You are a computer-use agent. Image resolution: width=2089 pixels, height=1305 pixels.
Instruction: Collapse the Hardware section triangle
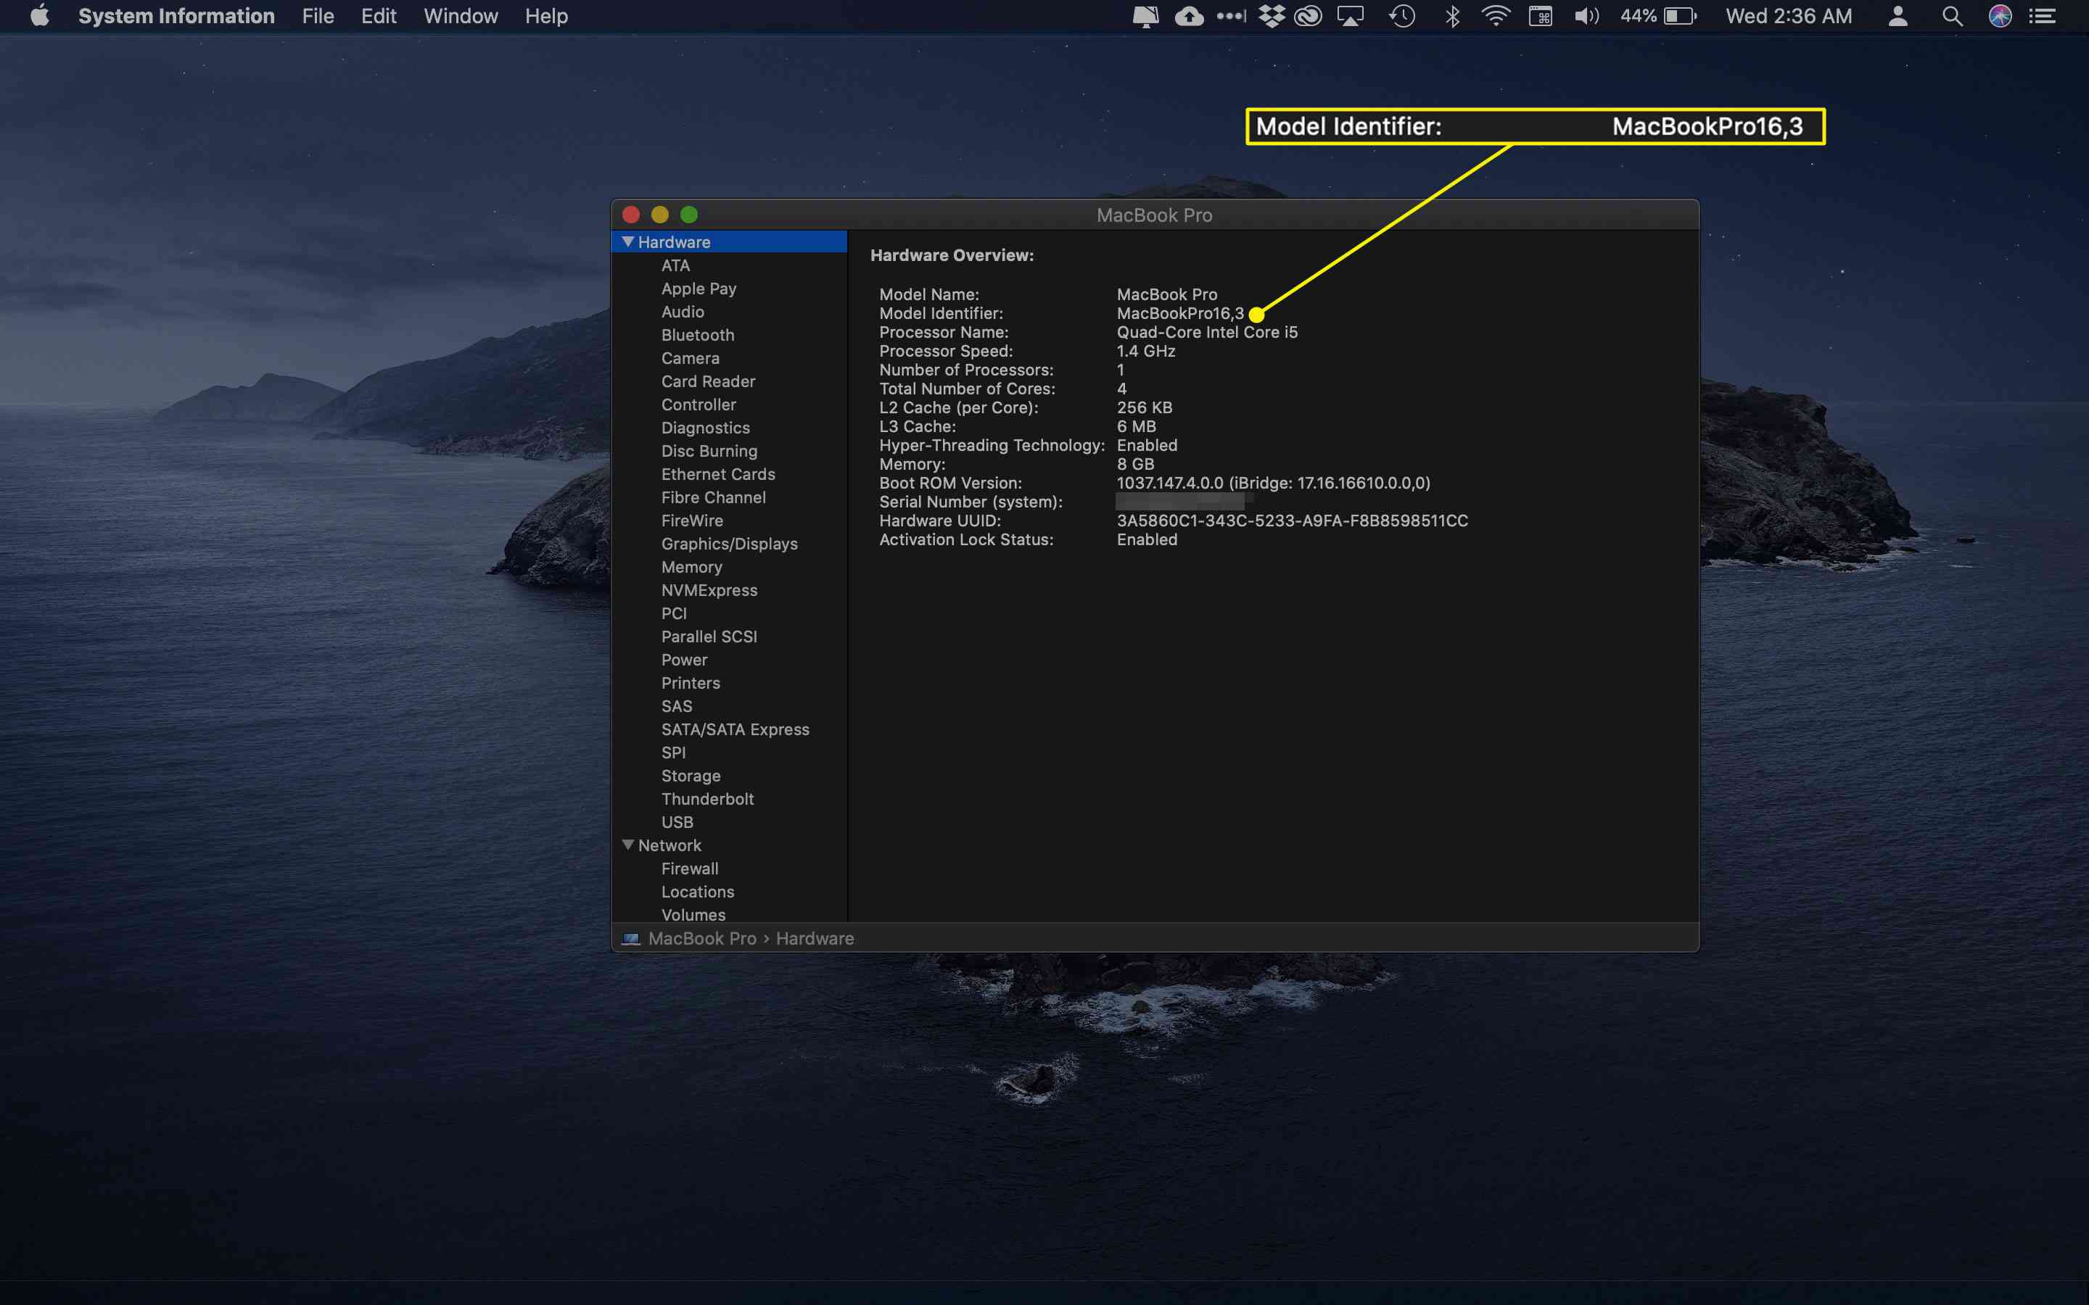click(627, 241)
